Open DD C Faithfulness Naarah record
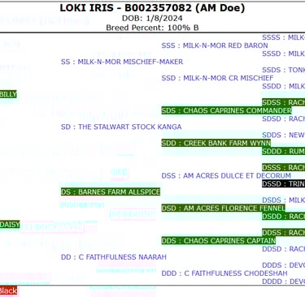 114,257
